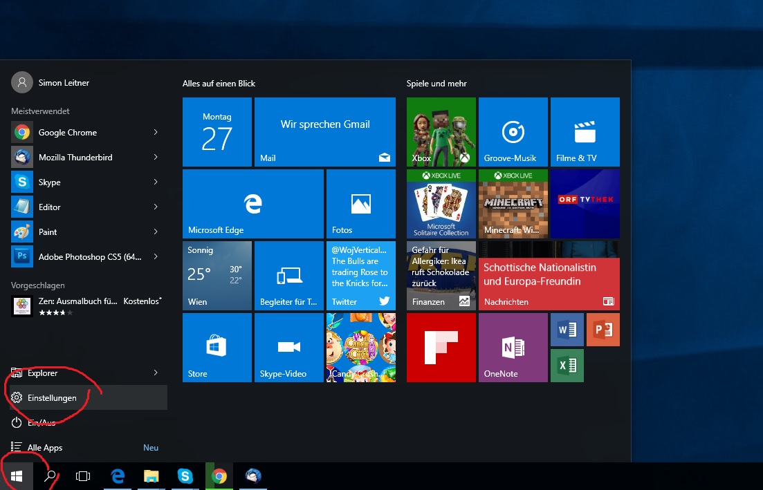Show Alle Apps list
This screenshot has height=490, width=763.
(x=89, y=447)
